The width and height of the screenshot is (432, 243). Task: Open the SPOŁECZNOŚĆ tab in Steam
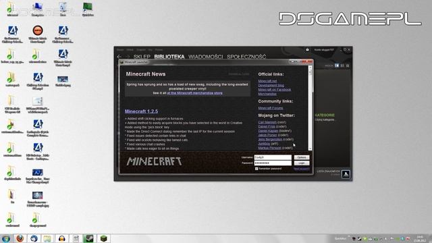tap(246, 57)
